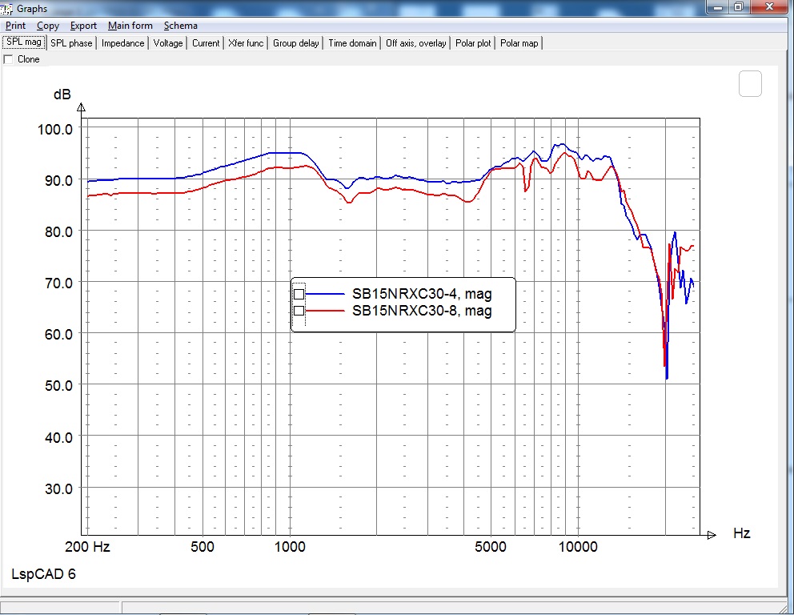
Task: Switch to the Impedance tab
Action: (122, 43)
